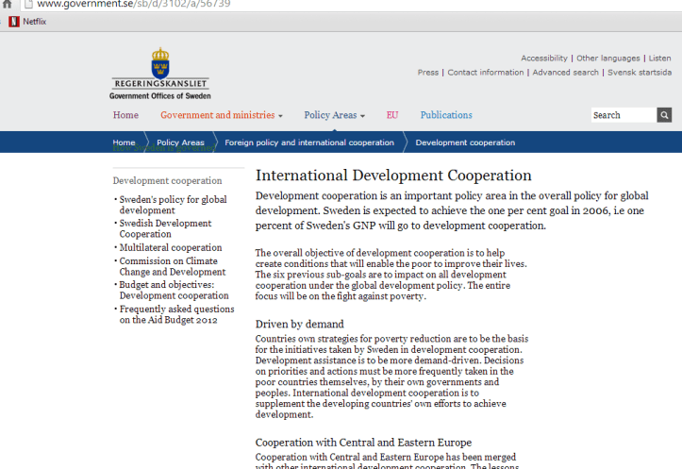Open the EU navigation item
This screenshot has height=469, width=682.
(392, 115)
